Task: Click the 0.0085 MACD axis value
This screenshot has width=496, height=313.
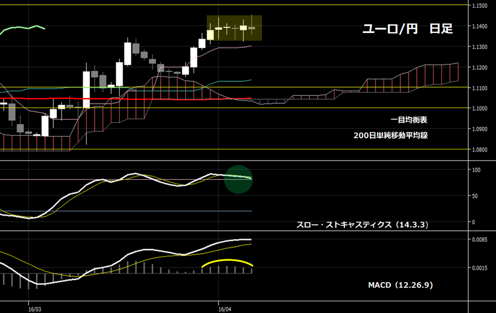Action: pos(481,240)
